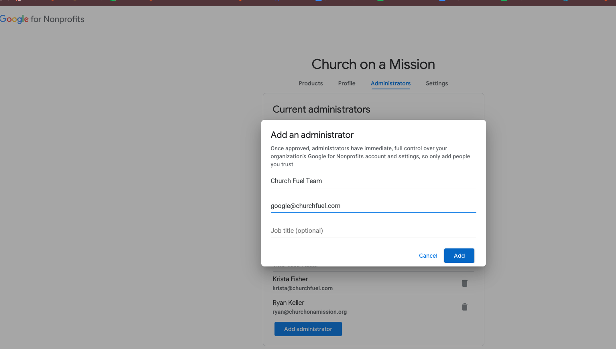Select the Krista Fisher name text
This screenshot has height=349, width=616.
[x=290, y=279]
